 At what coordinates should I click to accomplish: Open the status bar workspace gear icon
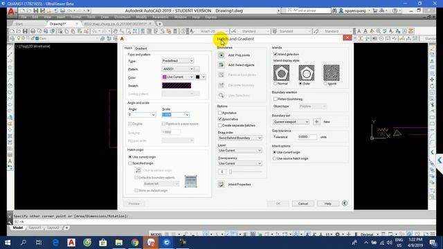coord(337,234)
